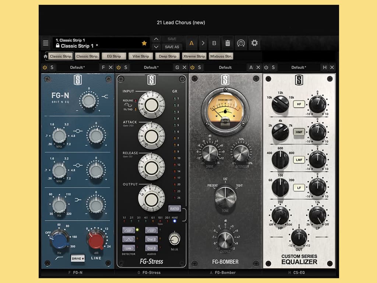Click the upper bell curve icon in FG-N
The image size is (377, 283).
tap(78, 131)
